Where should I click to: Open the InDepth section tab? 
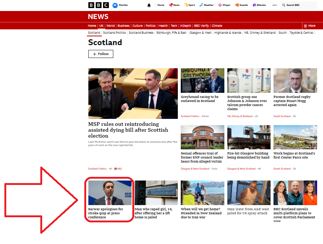click(x=186, y=26)
